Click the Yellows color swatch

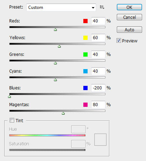click(x=85, y=38)
